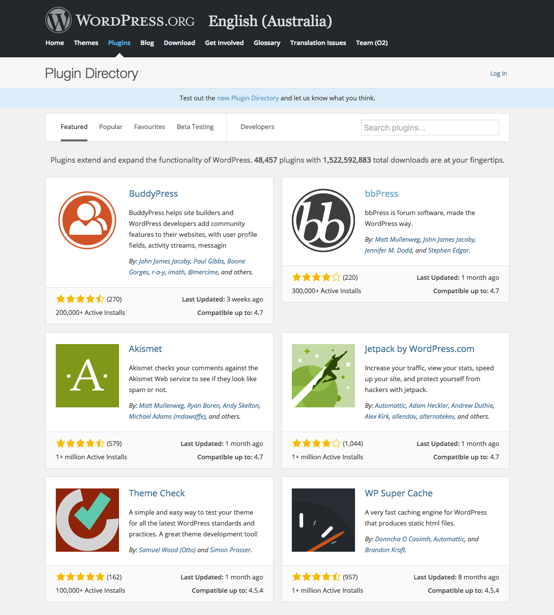Open the Akismet green A icon
554x615 pixels.
tap(87, 376)
